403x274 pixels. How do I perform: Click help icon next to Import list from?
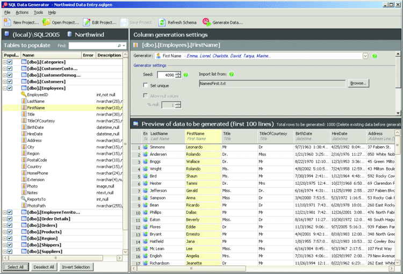point(231,74)
